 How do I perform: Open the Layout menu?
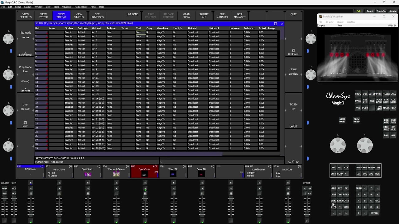[x=28, y=7]
